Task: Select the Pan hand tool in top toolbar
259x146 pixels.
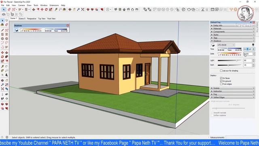Action: [x=74, y=10]
